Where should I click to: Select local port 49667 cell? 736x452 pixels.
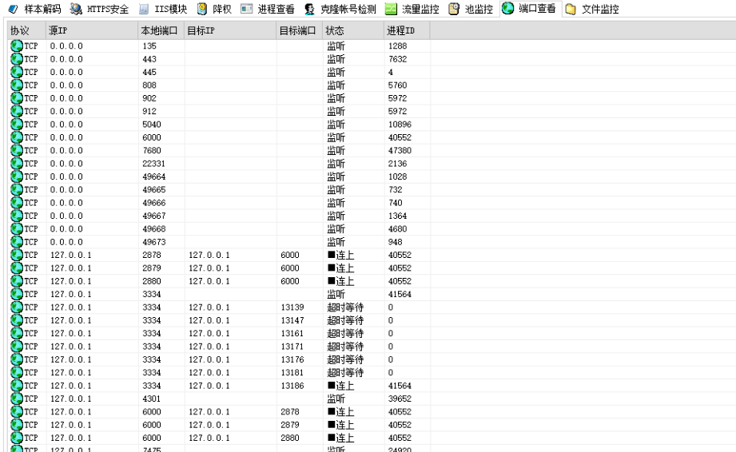154,216
